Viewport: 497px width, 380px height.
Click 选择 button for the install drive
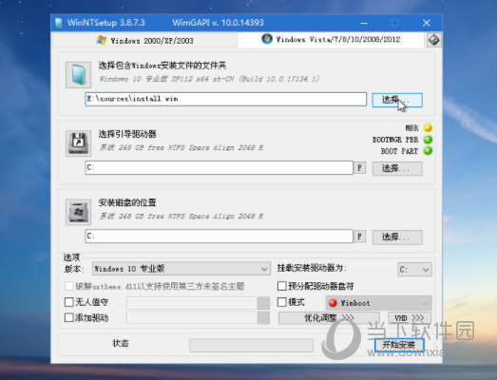click(x=397, y=237)
